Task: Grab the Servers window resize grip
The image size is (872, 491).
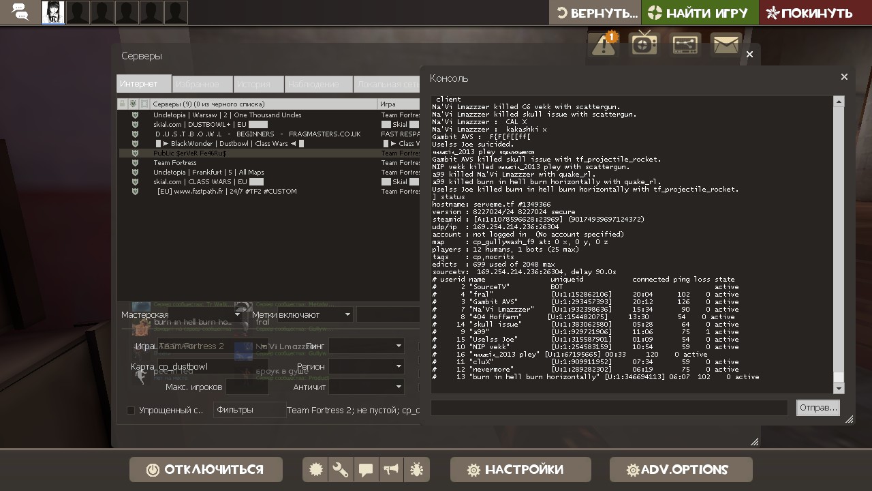Action: 754,442
